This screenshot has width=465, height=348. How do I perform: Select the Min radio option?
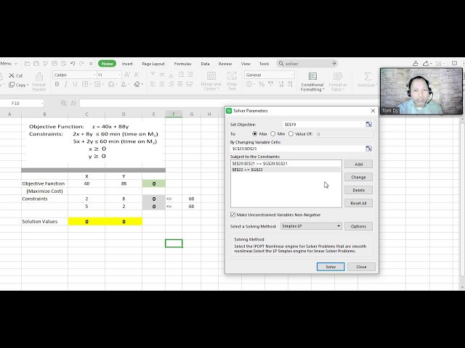[273, 133]
